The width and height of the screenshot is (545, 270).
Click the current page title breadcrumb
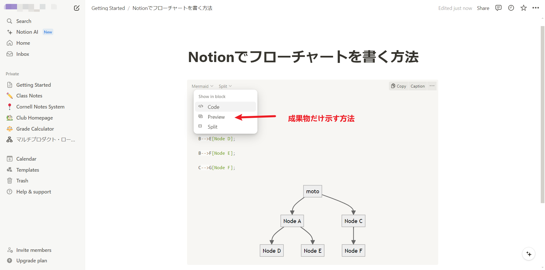[x=172, y=8]
